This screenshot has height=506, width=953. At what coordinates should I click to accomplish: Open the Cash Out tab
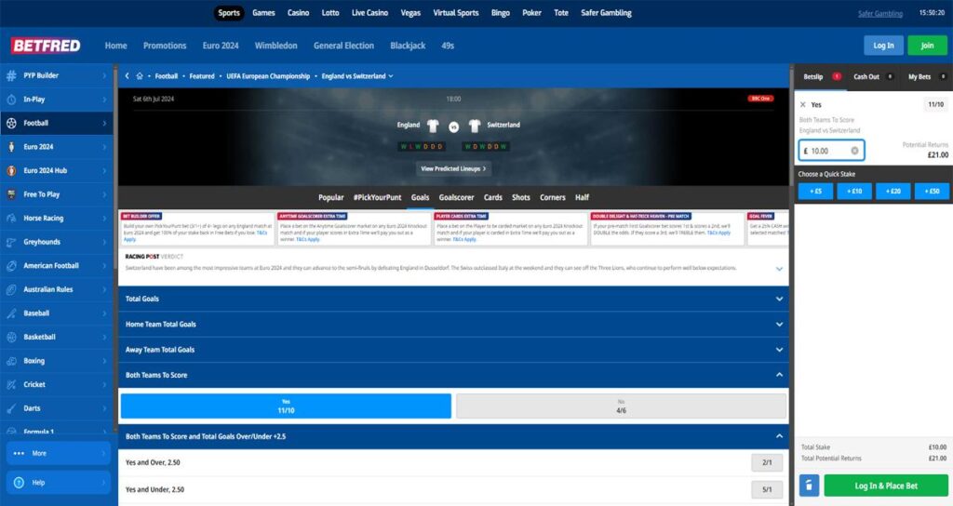click(873, 76)
